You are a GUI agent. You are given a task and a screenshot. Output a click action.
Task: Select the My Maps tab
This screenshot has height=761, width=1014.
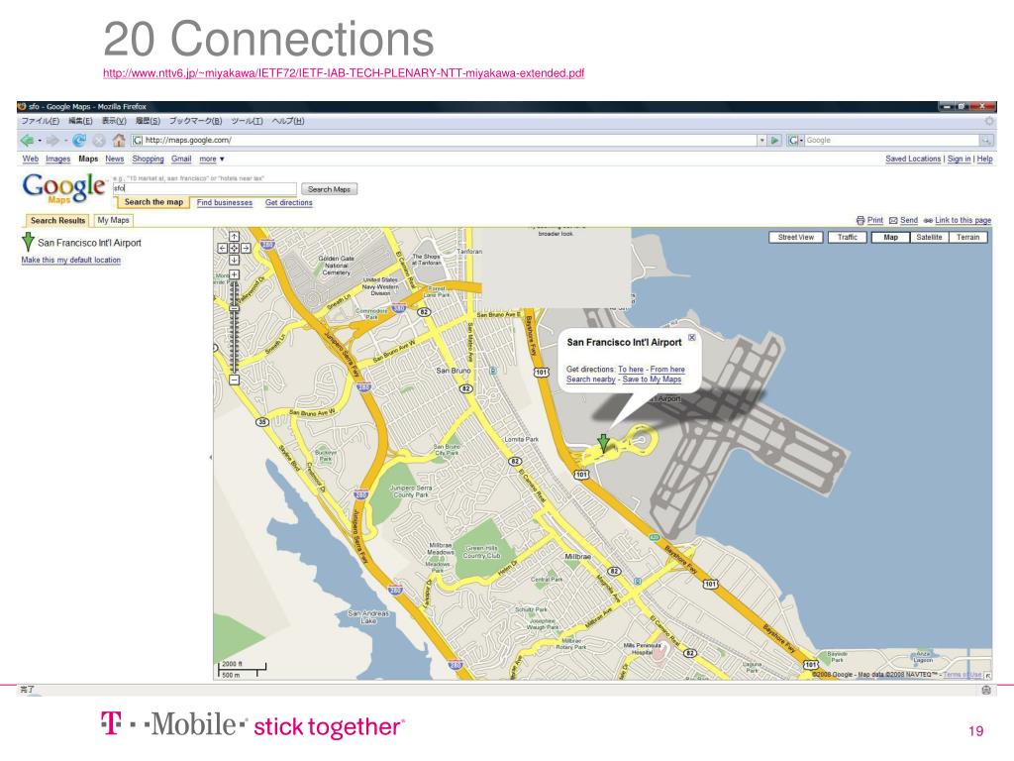tap(113, 220)
